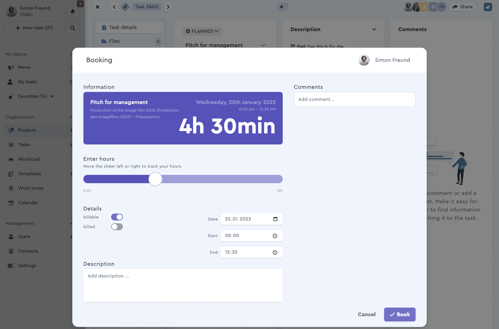
Task: Open the PLANNED status dropdown
Action: (202, 31)
